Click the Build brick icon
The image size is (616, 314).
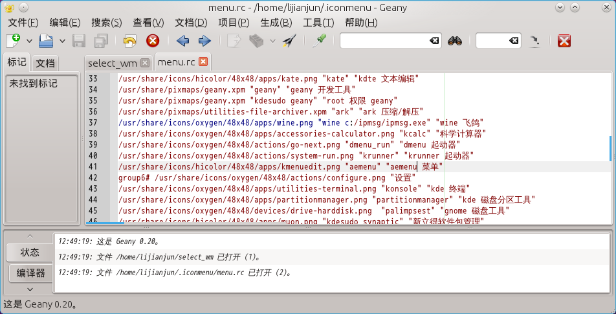(256, 41)
